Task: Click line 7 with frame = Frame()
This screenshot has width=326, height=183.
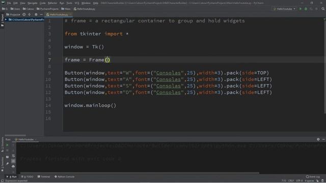Action: pos(87,60)
